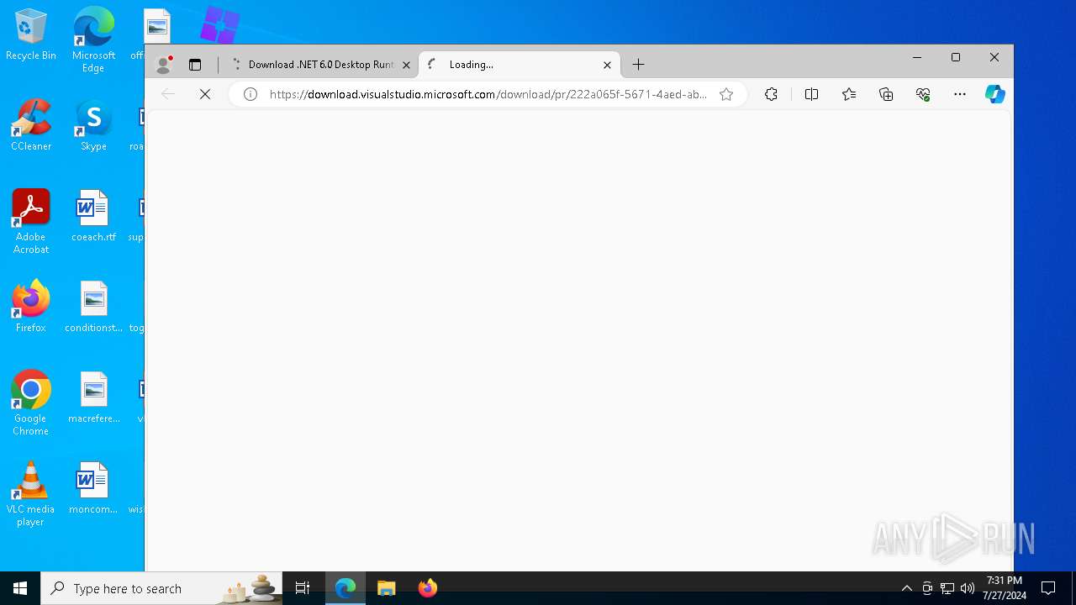
Task: Minimize the Edge window
Action: [x=917, y=57]
